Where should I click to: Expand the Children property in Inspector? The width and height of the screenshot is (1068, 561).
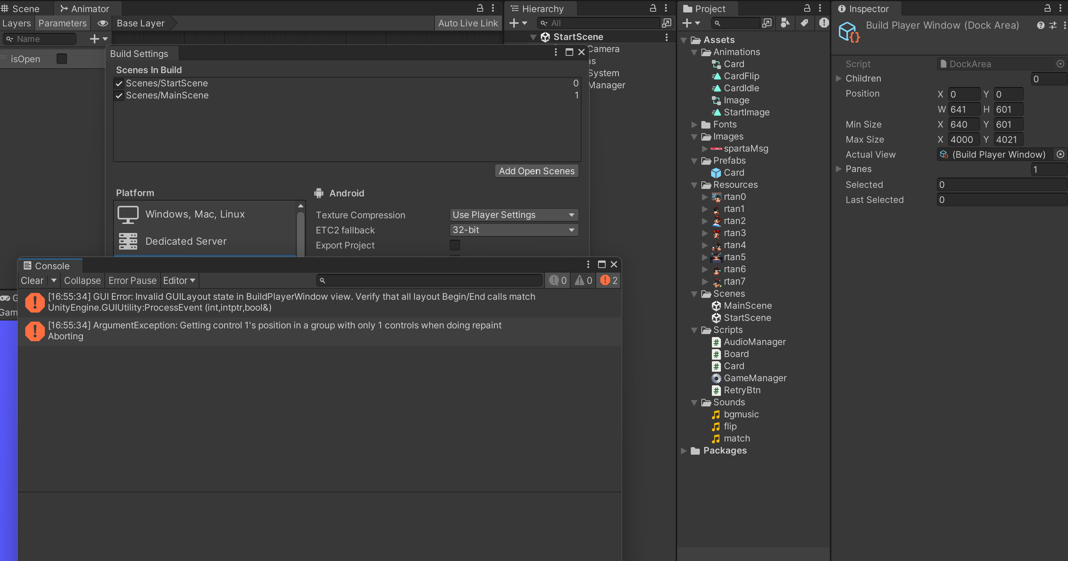coord(838,78)
